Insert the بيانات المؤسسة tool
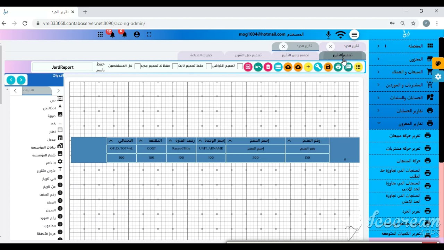 coord(47,147)
